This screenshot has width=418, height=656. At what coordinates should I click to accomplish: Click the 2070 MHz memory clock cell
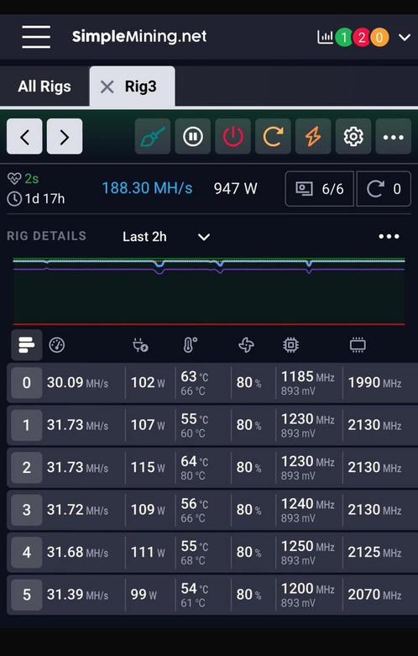point(375,595)
